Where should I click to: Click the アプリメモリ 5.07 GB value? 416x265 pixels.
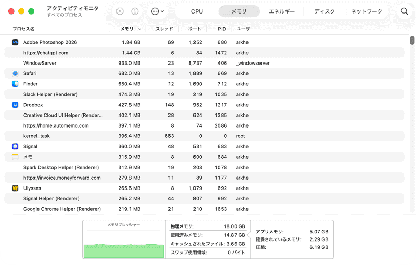pyautogui.click(x=319, y=232)
